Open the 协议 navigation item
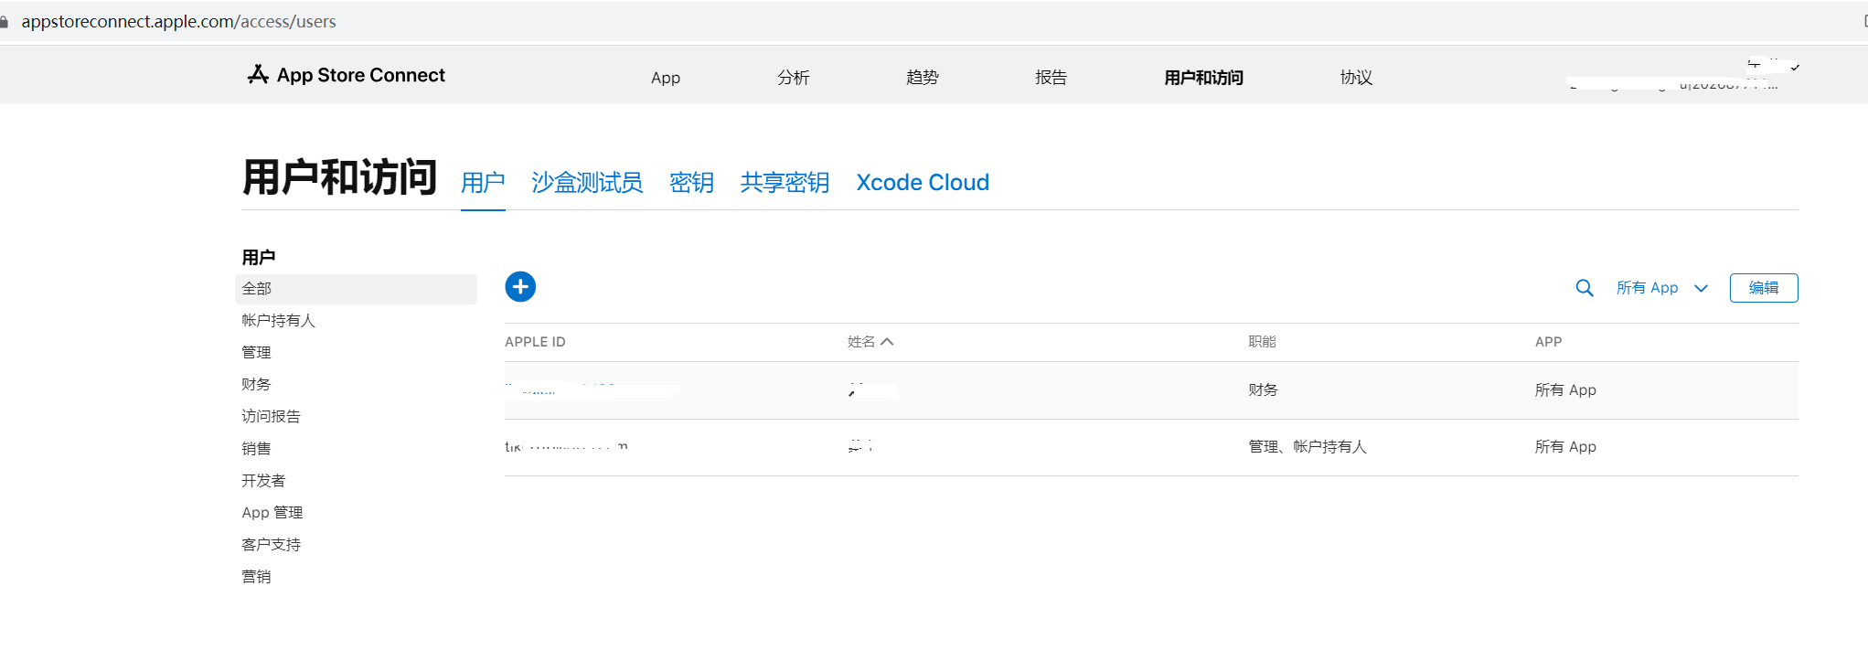Viewport: 1868px width, 661px height. pos(1357,78)
